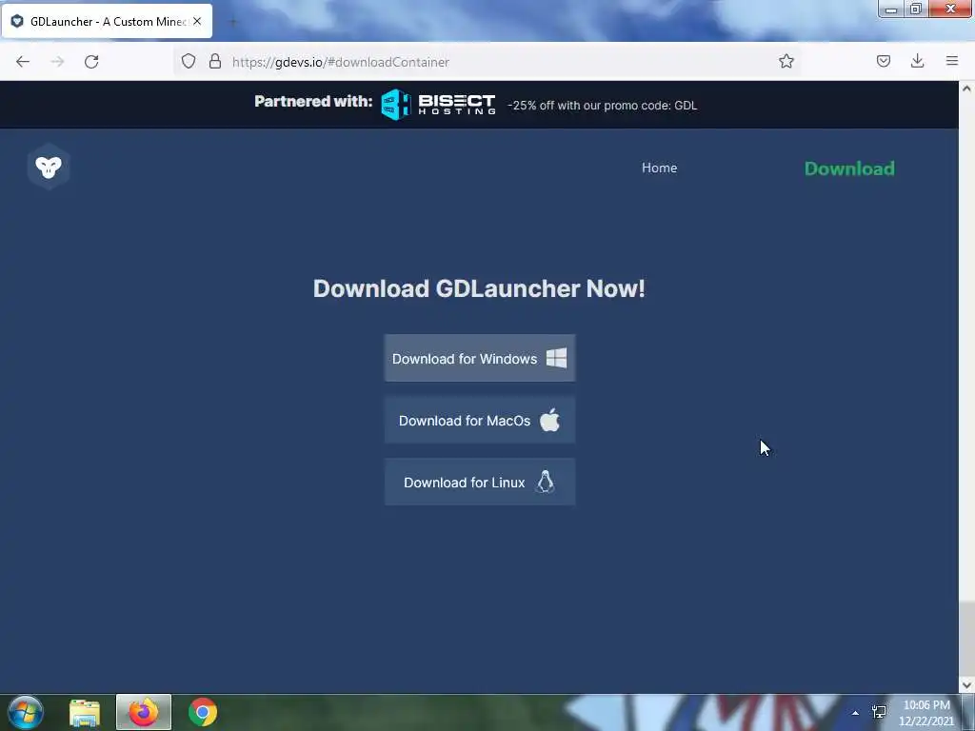Image resolution: width=975 pixels, height=731 pixels.
Task: Open a new tab
Action: [233, 23]
